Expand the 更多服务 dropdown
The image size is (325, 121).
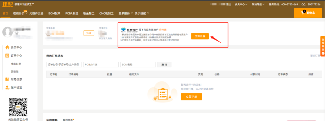pos(125,13)
